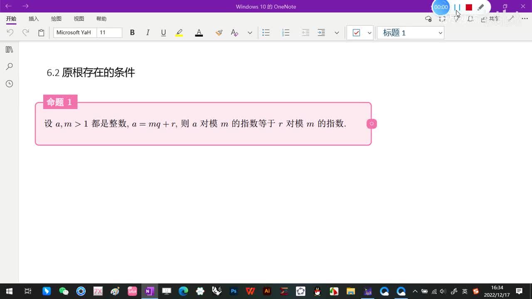Image resolution: width=532 pixels, height=299 pixels.
Task: Open the font name box Microsoft YaH
Action: tap(75, 32)
